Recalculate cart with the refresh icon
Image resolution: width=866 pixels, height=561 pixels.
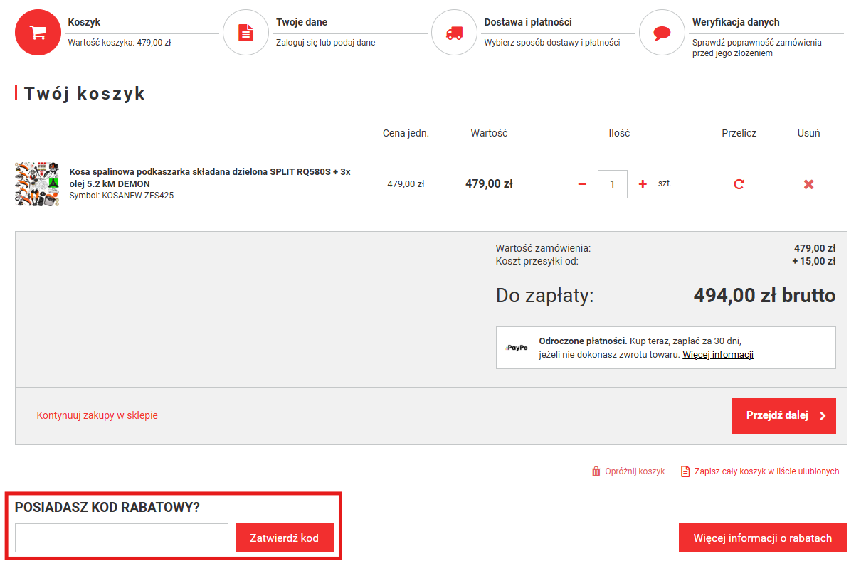(x=739, y=184)
